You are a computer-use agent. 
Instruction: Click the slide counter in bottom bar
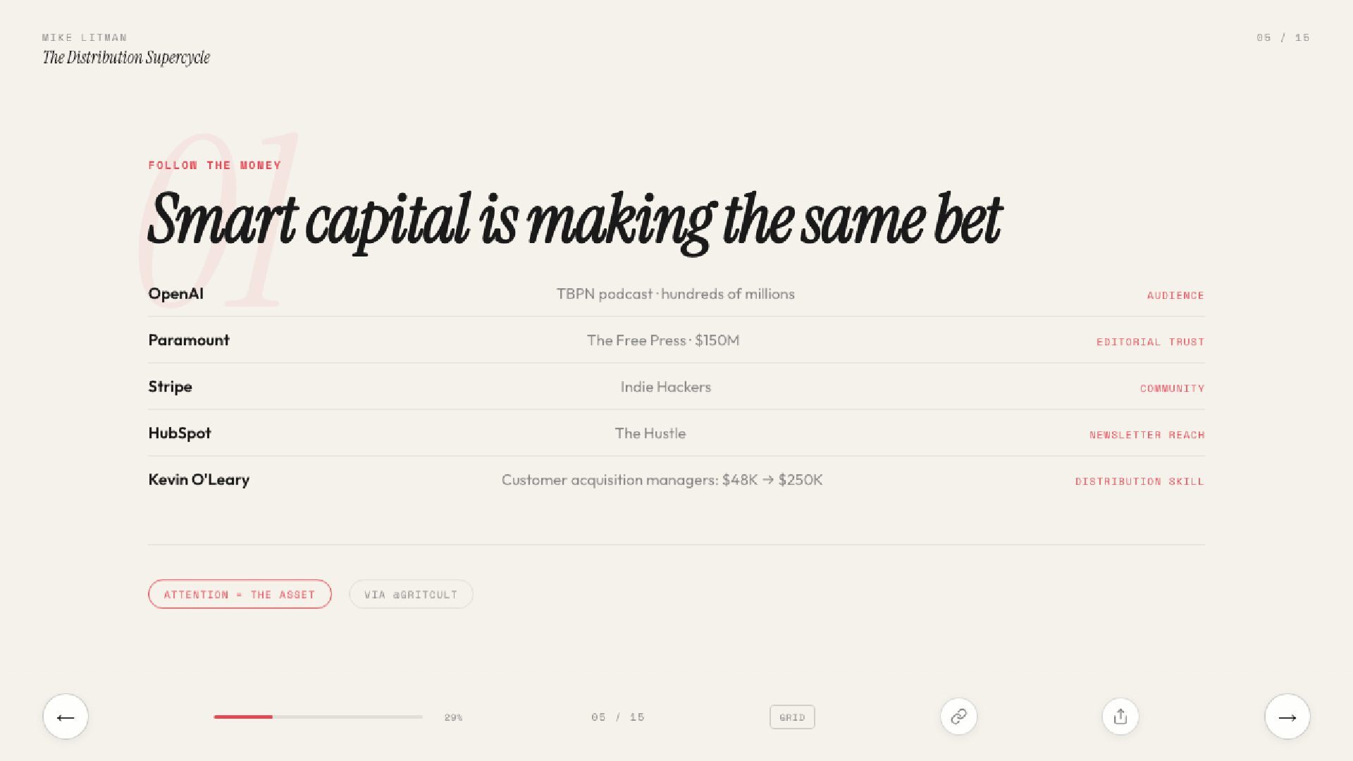[x=618, y=717]
